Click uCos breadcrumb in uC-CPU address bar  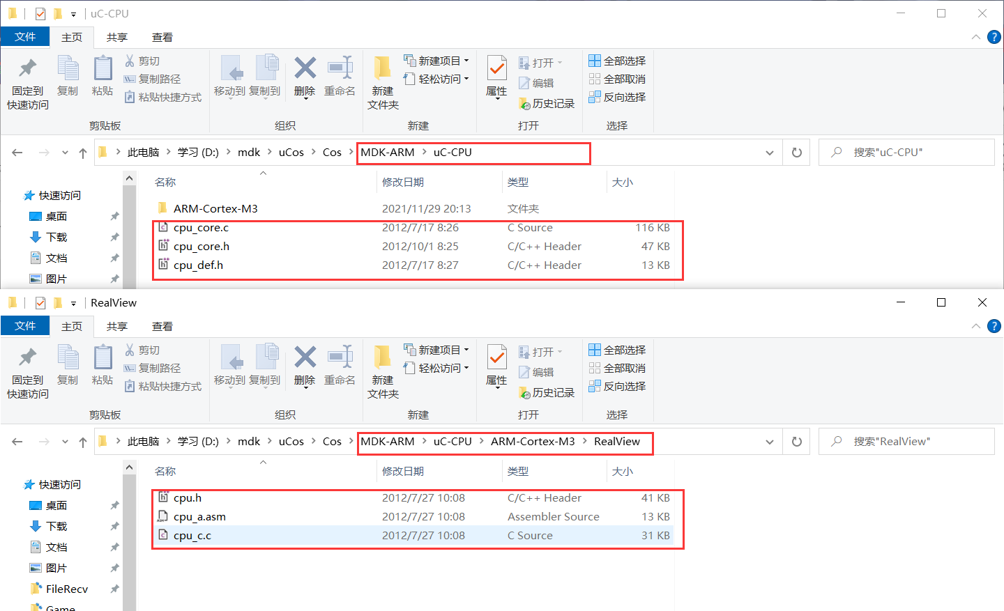[291, 153]
